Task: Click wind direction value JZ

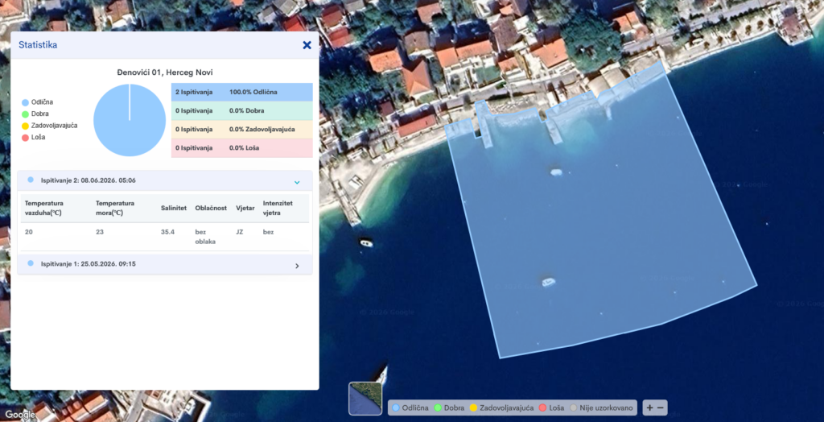Action: [x=240, y=231]
